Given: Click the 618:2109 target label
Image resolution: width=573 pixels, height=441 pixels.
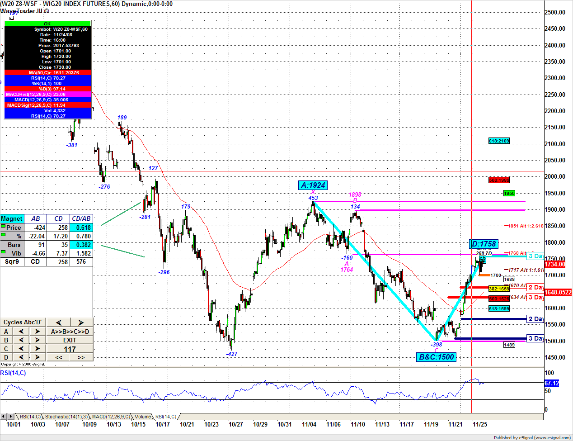Looking at the screenshot, I should click(499, 141).
